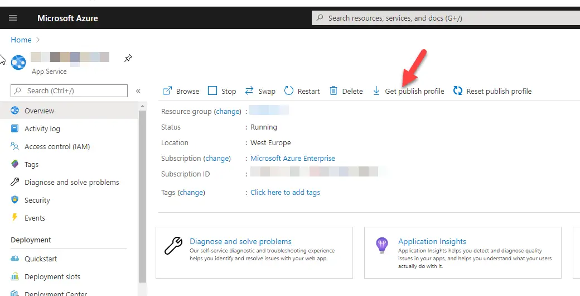Screen dimensions: 580x296
Task: Open Application Insights card link
Action: [432, 241]
